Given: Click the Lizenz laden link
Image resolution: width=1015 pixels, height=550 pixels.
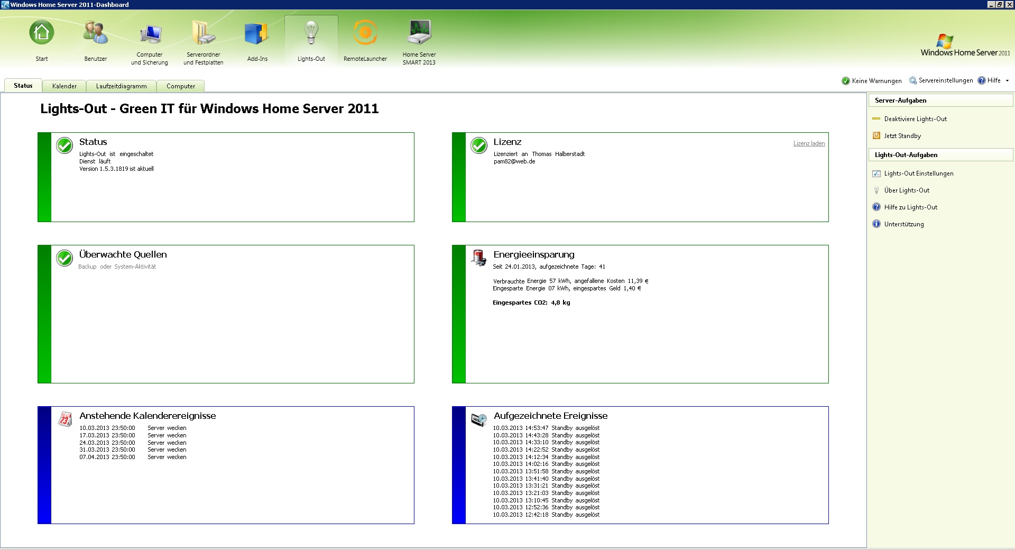Looking at the screenshot, I should pyautogui.click(x=809, y=143).
